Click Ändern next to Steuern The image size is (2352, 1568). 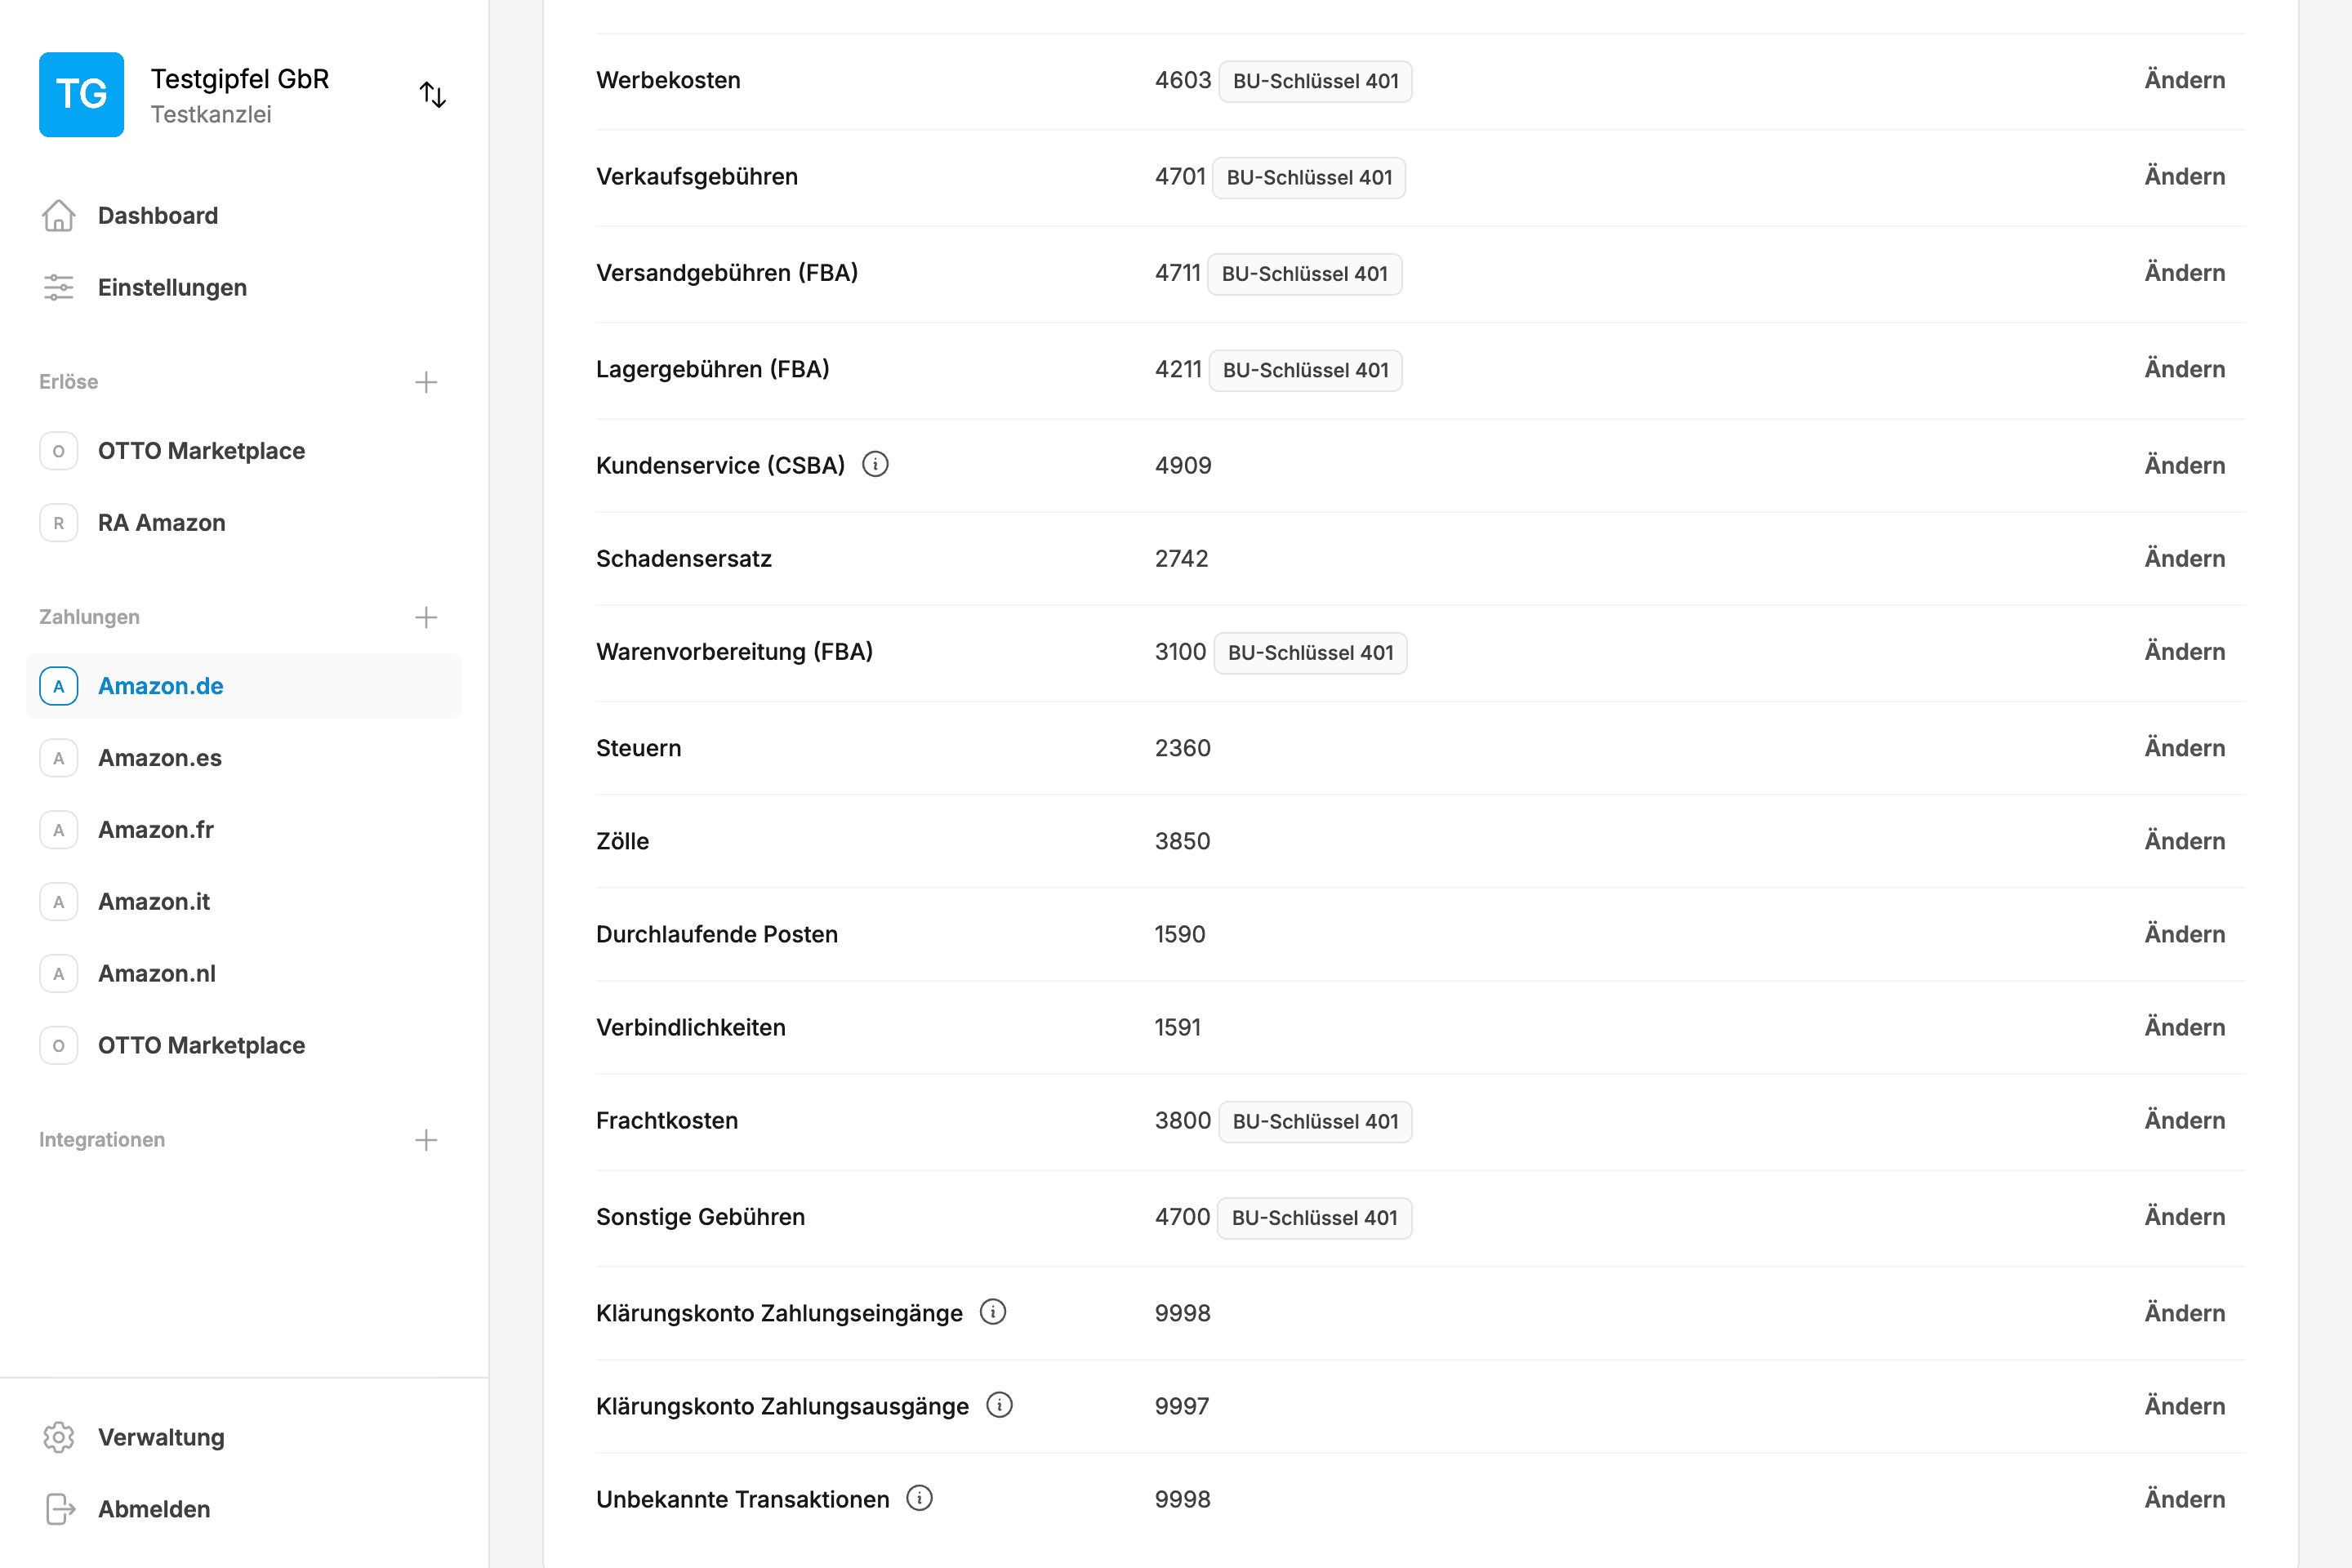click(x=2184, y=747)
